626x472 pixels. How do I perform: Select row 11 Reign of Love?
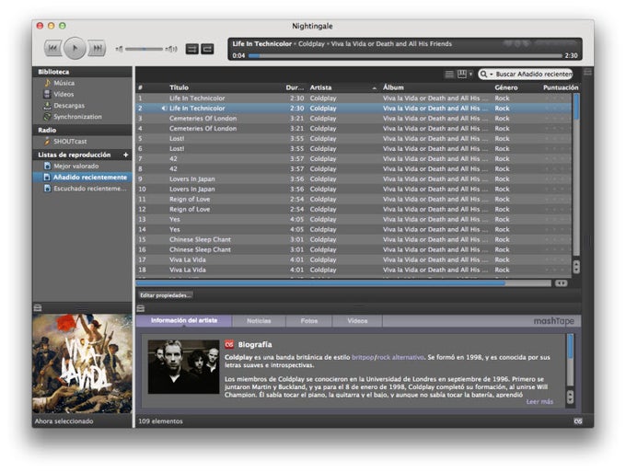pyautogui.click(x=354, y=199)
